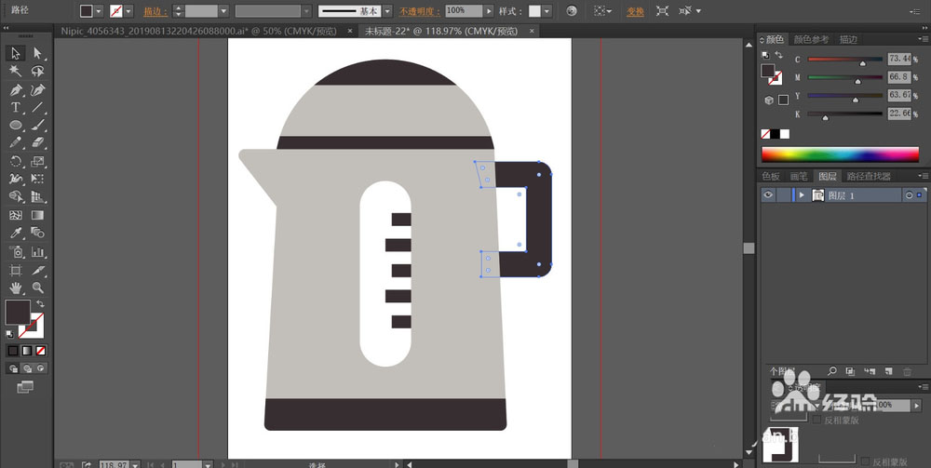Select the Magic Wand tool
Screen dimensions: 931x468
pyautogui.click(x=16, y=71)
